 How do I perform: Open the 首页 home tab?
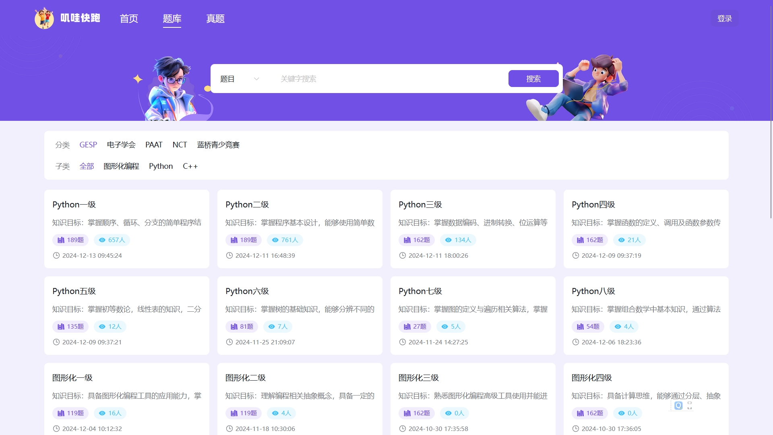tap(129, 19)
